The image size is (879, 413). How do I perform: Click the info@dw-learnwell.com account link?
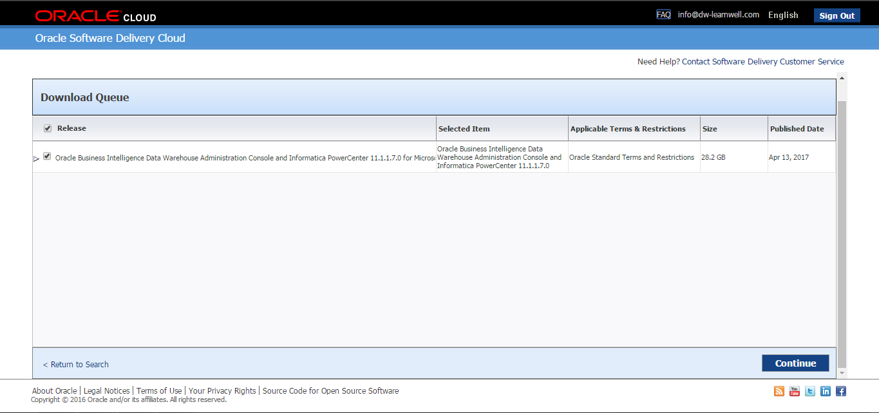719,15
